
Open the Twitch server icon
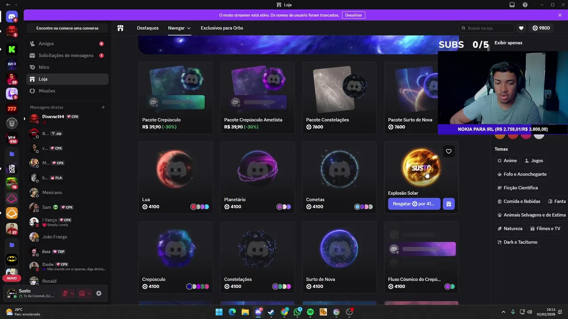[12, 93]
